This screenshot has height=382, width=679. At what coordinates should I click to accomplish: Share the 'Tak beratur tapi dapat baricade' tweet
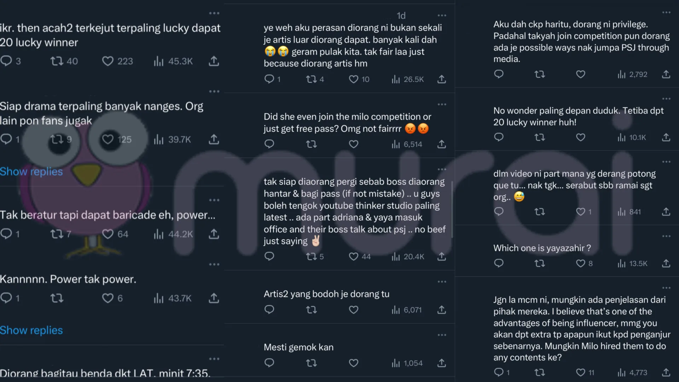tap(214, 234)
